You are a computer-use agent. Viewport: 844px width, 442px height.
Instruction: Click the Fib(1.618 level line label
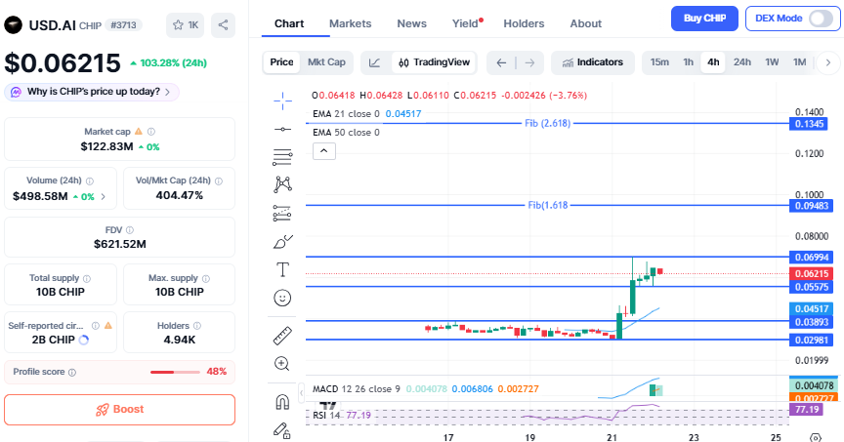pos(547,205)
